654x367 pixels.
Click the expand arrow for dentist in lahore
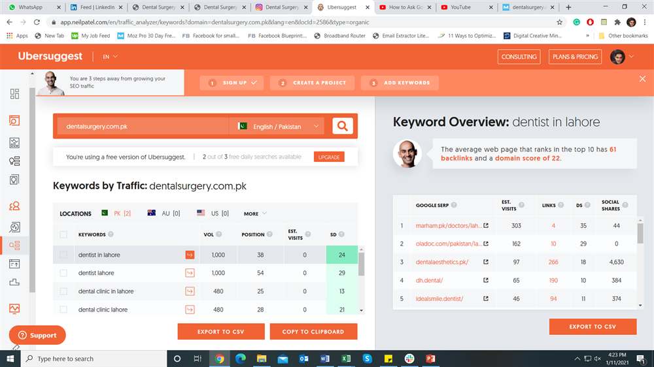click(x=190, y=255)
